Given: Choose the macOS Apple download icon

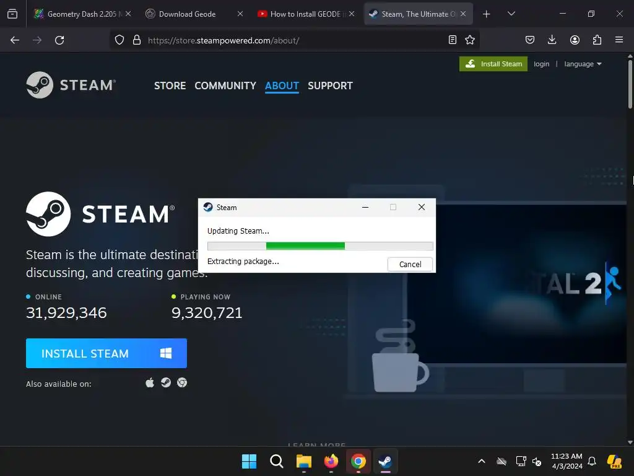Looking at the screenshot, I should coord(150,382).
